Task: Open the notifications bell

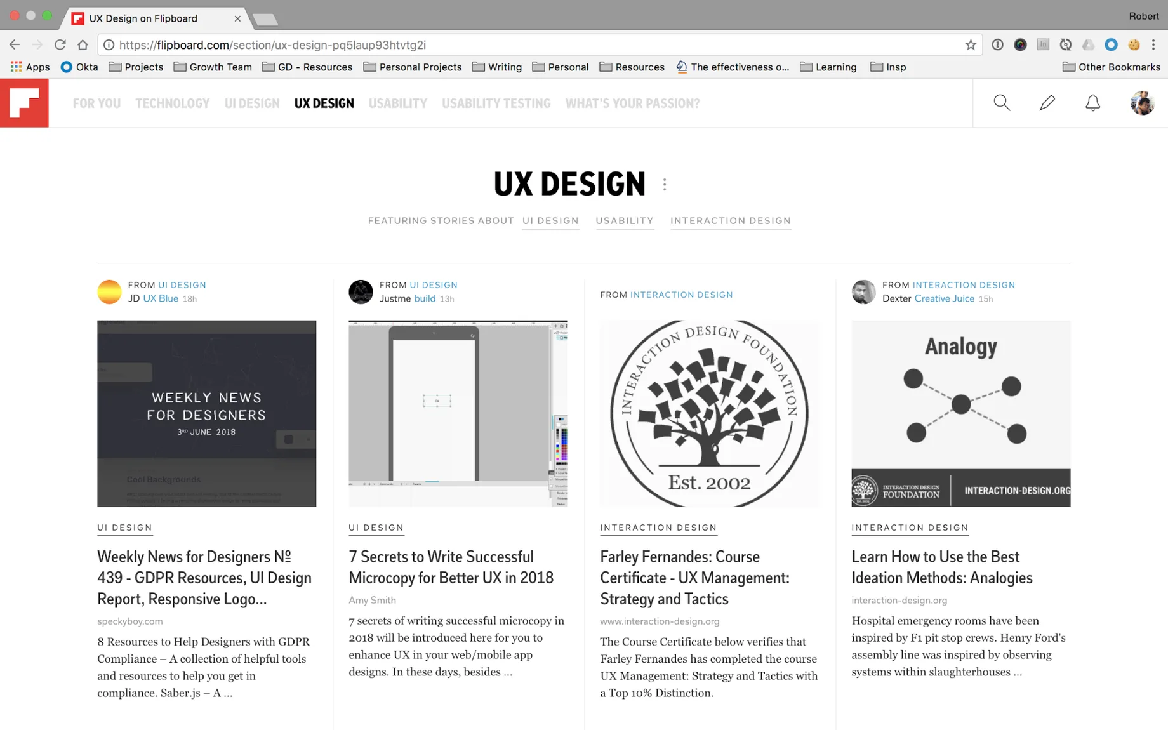Action: point(1092,103)
